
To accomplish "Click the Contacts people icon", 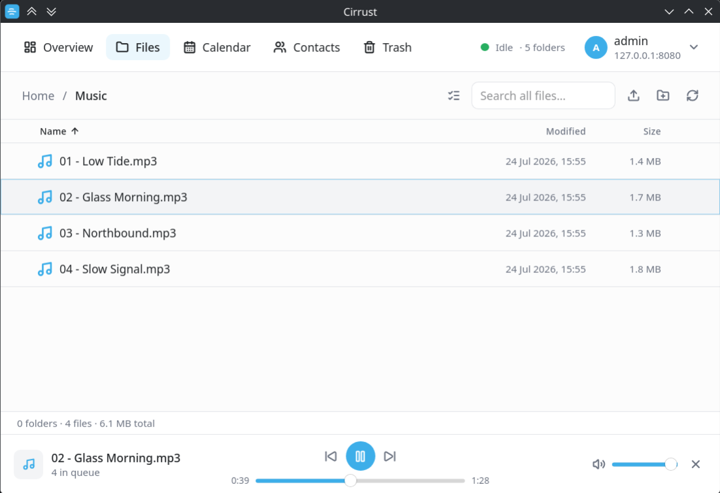I will [280, 47].
